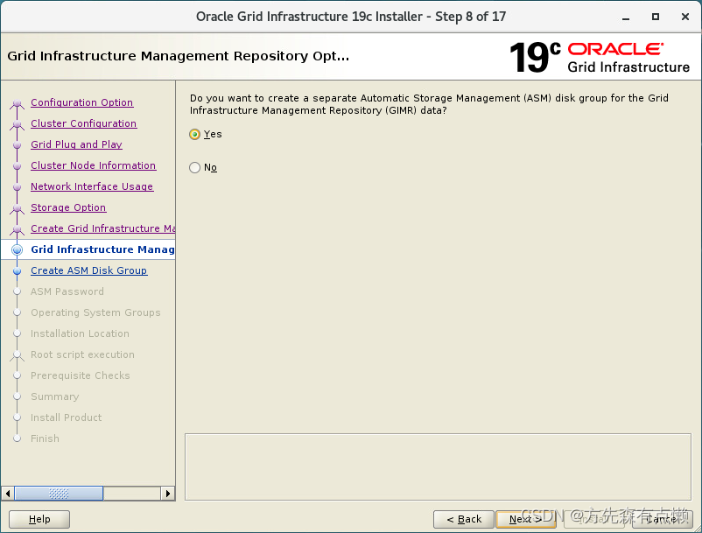Select the No radio button
702x533 pixels.
(194, 167)
